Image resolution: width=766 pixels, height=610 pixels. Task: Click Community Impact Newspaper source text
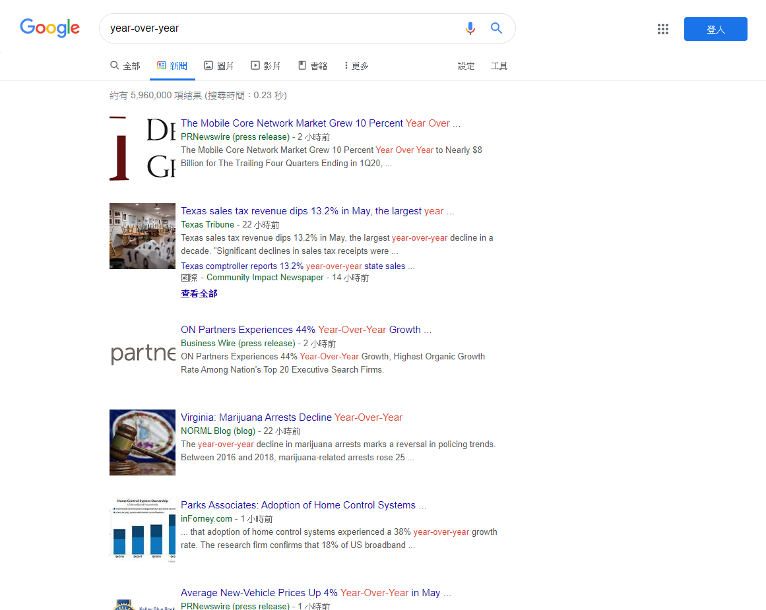tap(265, 278)
